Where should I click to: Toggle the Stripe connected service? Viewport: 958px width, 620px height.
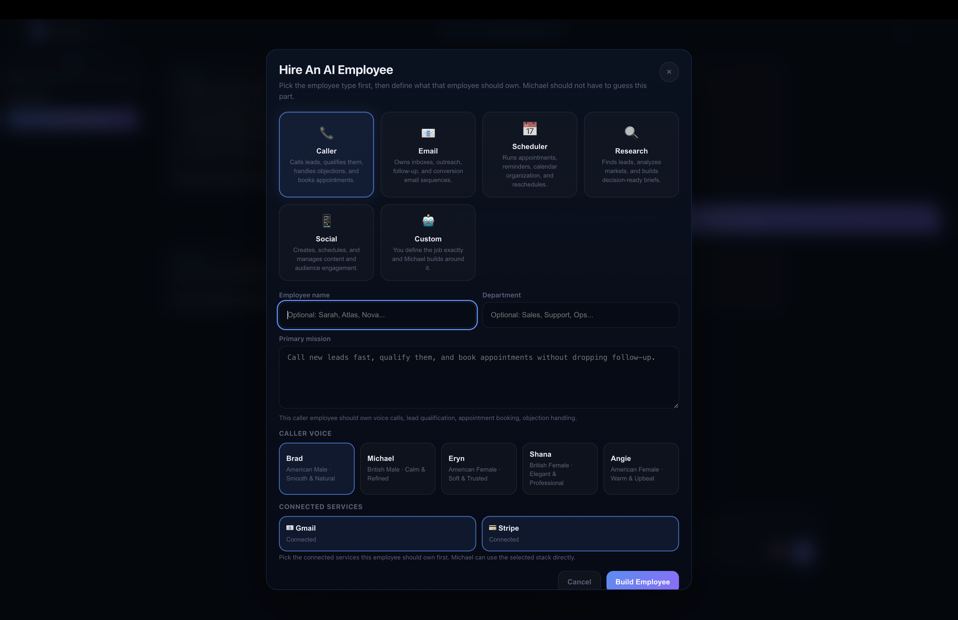click(580, 533)
